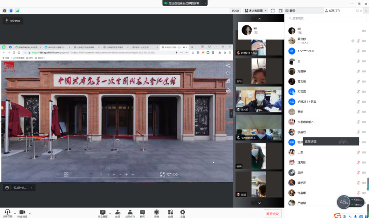Click the 应用 apps icon

(x=170, y=212)
